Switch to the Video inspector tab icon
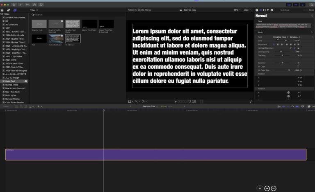This screenshot has width=315, height=192. 264,10
